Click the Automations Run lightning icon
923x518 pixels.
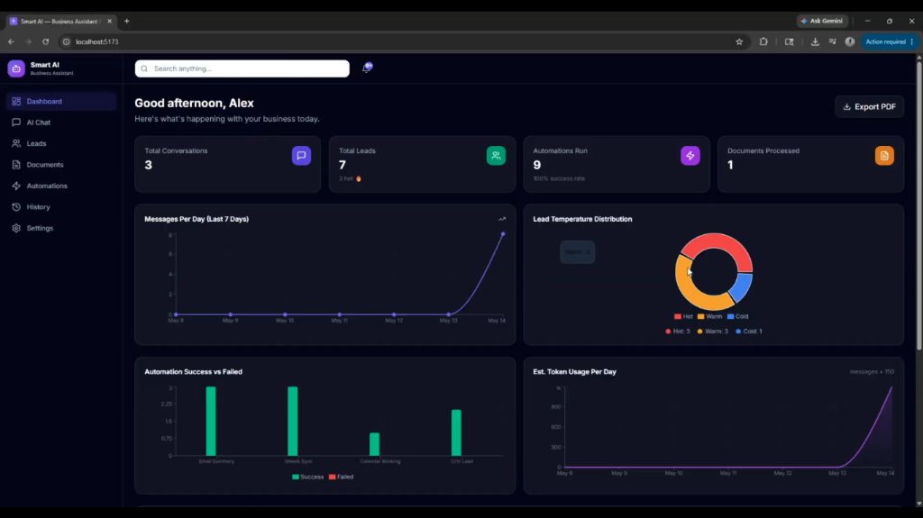[690, 155]
